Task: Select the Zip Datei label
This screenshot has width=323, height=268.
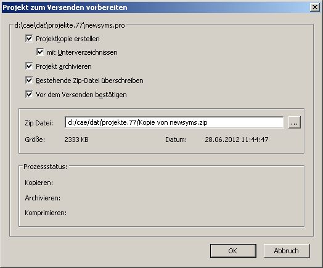Action: point(39,123)
